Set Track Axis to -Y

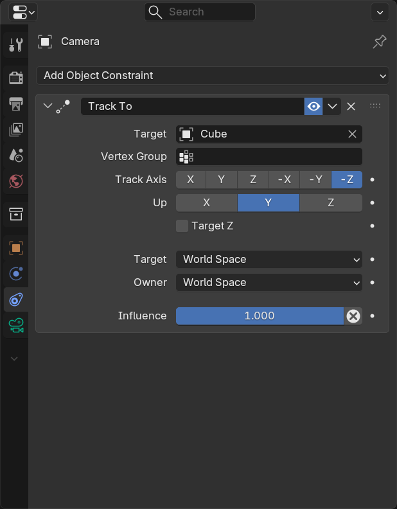(315, 180)
